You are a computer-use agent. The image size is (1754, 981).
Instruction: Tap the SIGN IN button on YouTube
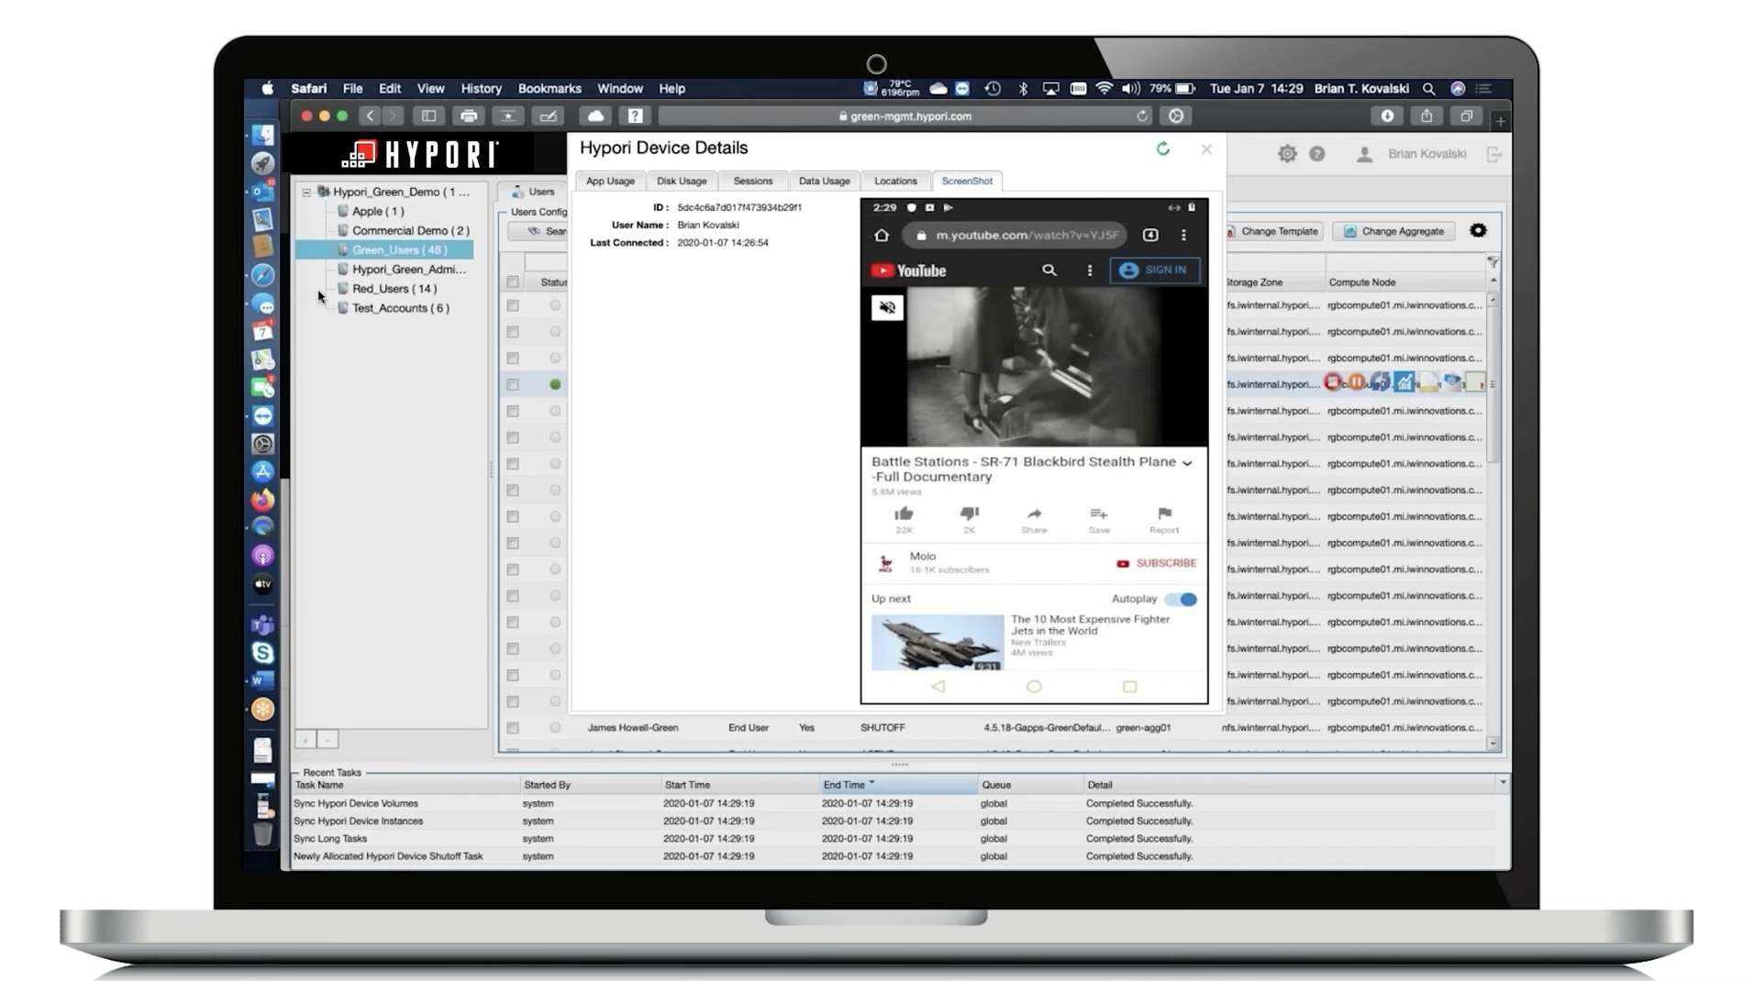(x=1154, y=270)
